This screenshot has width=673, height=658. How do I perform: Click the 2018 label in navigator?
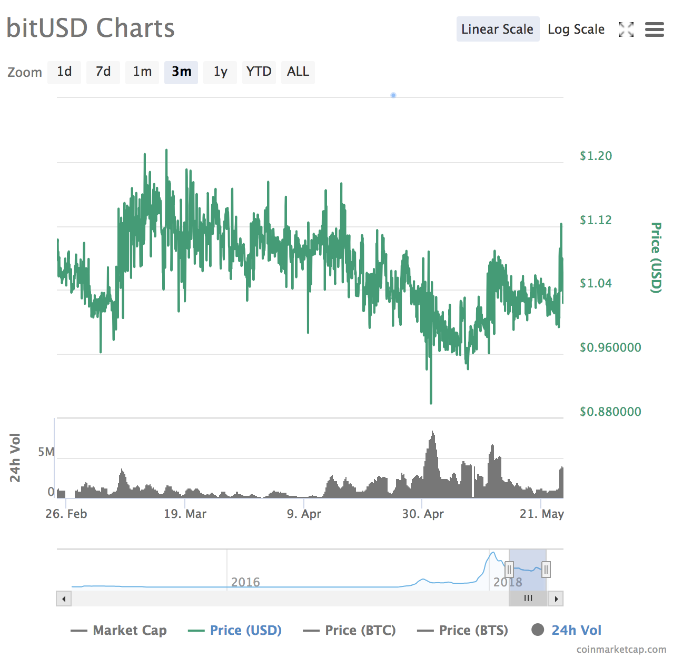tap(508, 582)
